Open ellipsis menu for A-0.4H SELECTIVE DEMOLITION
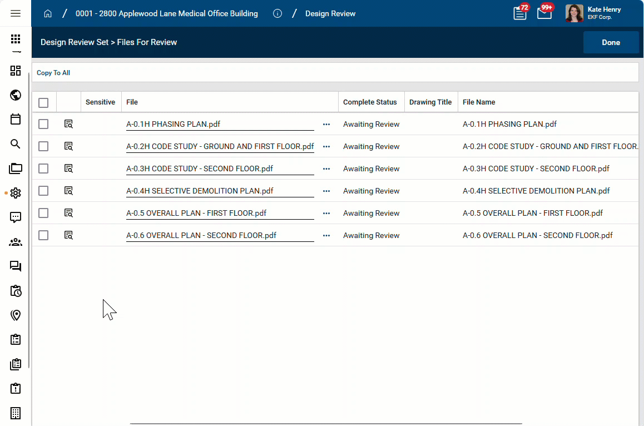The image size is (644, 426). tap(326, 191)
